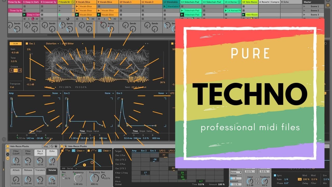
Task: Fold the Wavetable device with triangle icon
Action: (66, 146)
